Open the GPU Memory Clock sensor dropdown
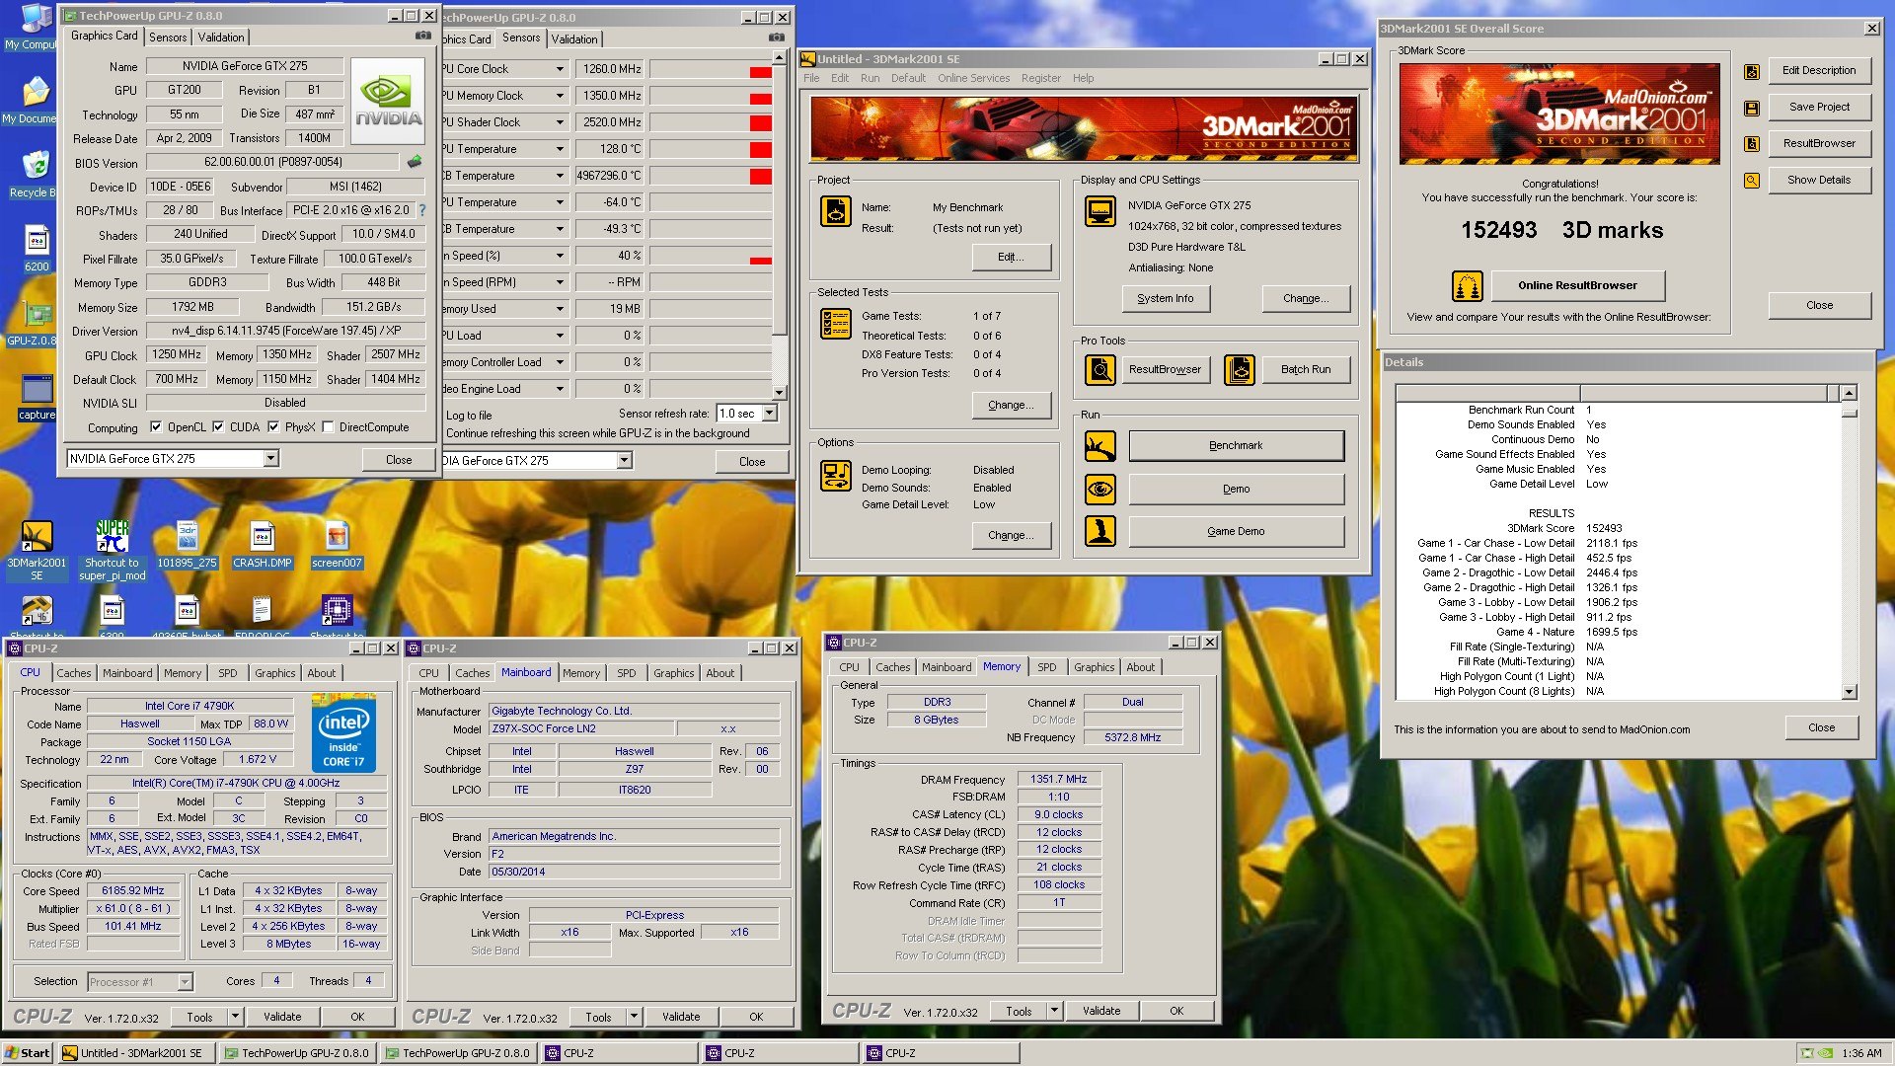This screenshot has height=1066, width=1895. [x=560, y=96]
